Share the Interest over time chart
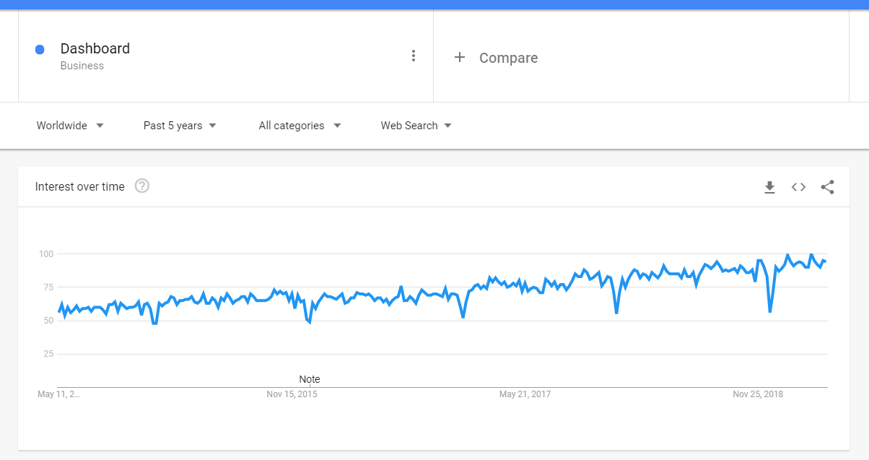Viewport: 869px width, 460px height. point(827,187)
